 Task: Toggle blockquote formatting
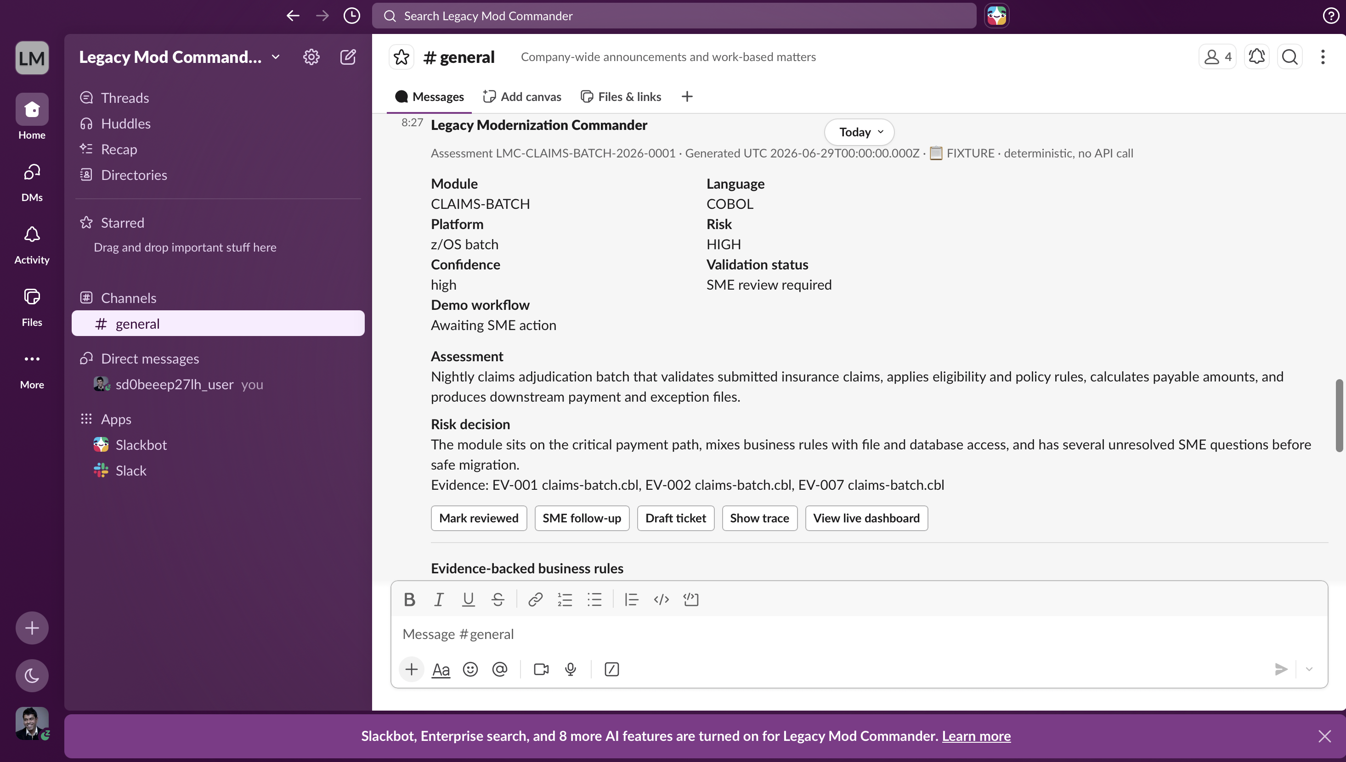click(632, 599)
